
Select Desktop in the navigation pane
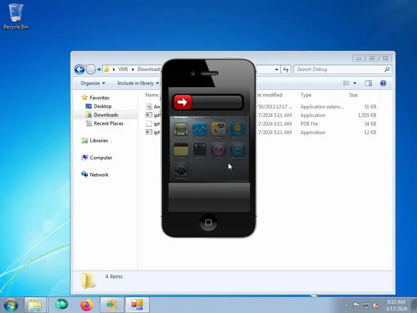coord(103,106)
